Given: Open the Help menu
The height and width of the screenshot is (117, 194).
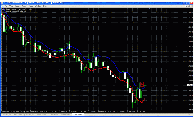Looking at the screenshot, I should pyautogui.click(x=45, y=6).
